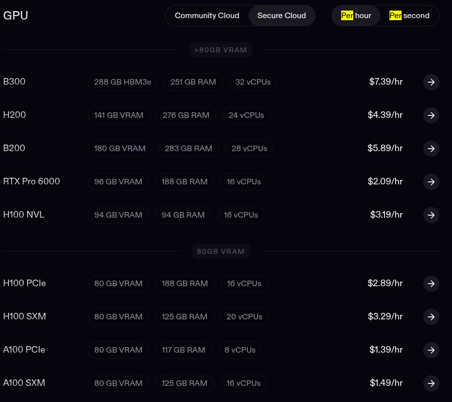Click the GPU heading

[x=16, y=15]
